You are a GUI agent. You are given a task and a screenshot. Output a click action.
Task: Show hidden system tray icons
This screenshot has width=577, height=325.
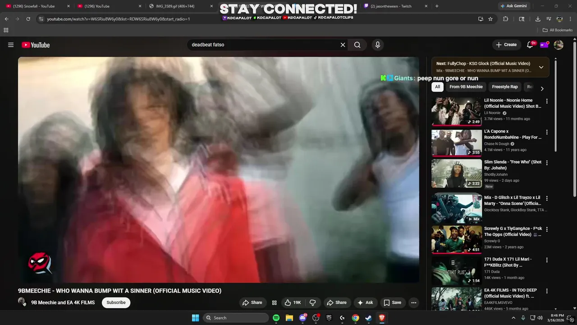pos(513,318)
